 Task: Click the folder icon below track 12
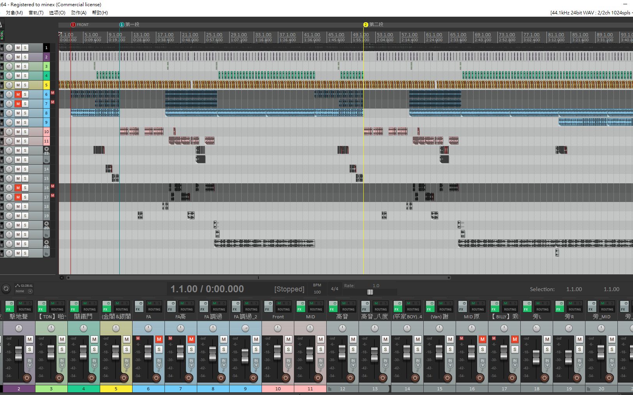point(46,160)
